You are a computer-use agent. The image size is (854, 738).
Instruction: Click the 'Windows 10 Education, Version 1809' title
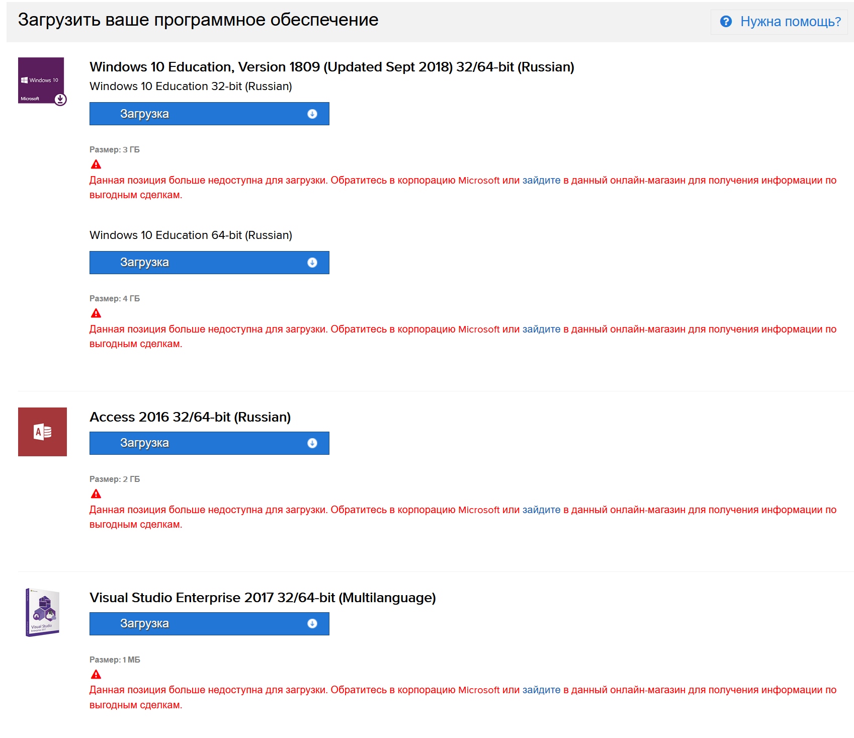[x=332, y=67]
